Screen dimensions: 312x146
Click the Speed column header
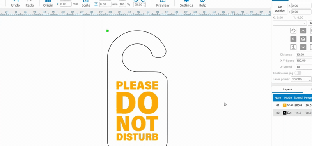[298, 98]
